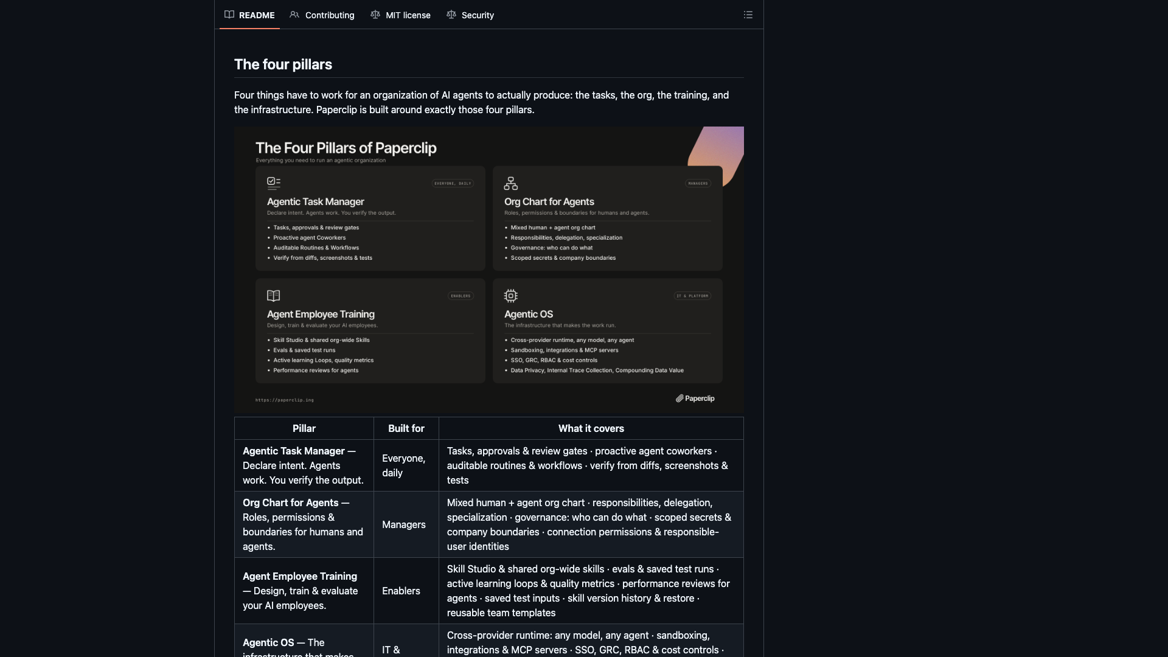Click the 'Enablers' cell in the table
The width and height of the screenshot is (1168, 657).
point(406,591)
